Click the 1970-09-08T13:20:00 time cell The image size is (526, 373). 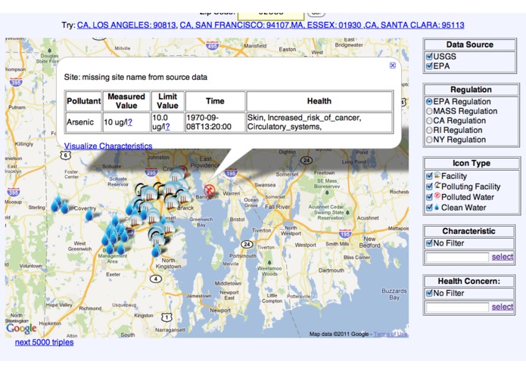coord(215,122)
